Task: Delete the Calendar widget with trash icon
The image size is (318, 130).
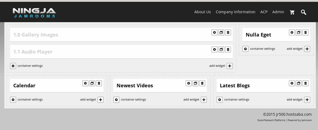Action: [x=99, y=83]
